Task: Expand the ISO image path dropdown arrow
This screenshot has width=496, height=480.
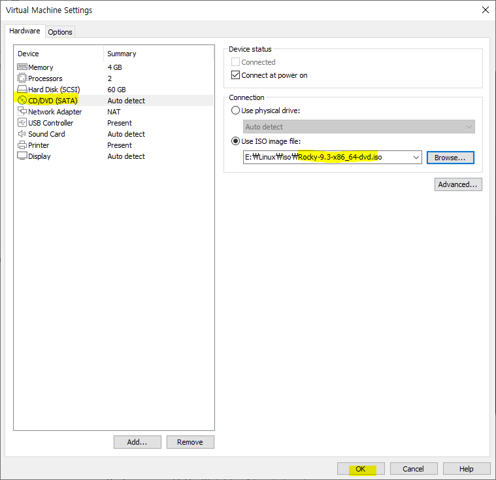Action: [416, 158]
